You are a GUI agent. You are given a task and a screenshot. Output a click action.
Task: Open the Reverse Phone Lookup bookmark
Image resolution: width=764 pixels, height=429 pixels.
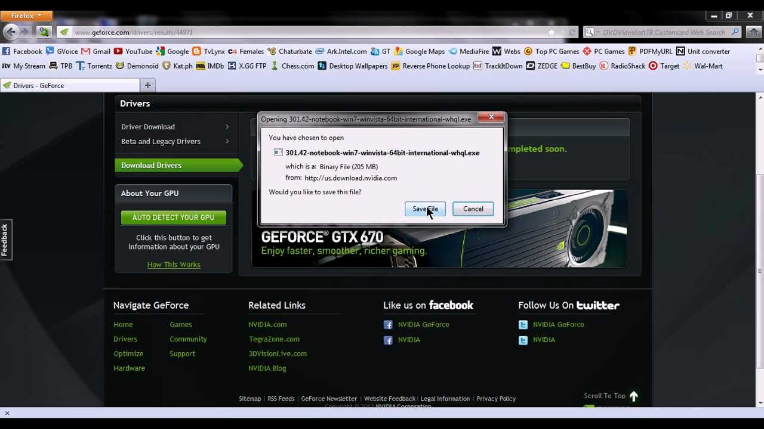click(x=430, y=66)
